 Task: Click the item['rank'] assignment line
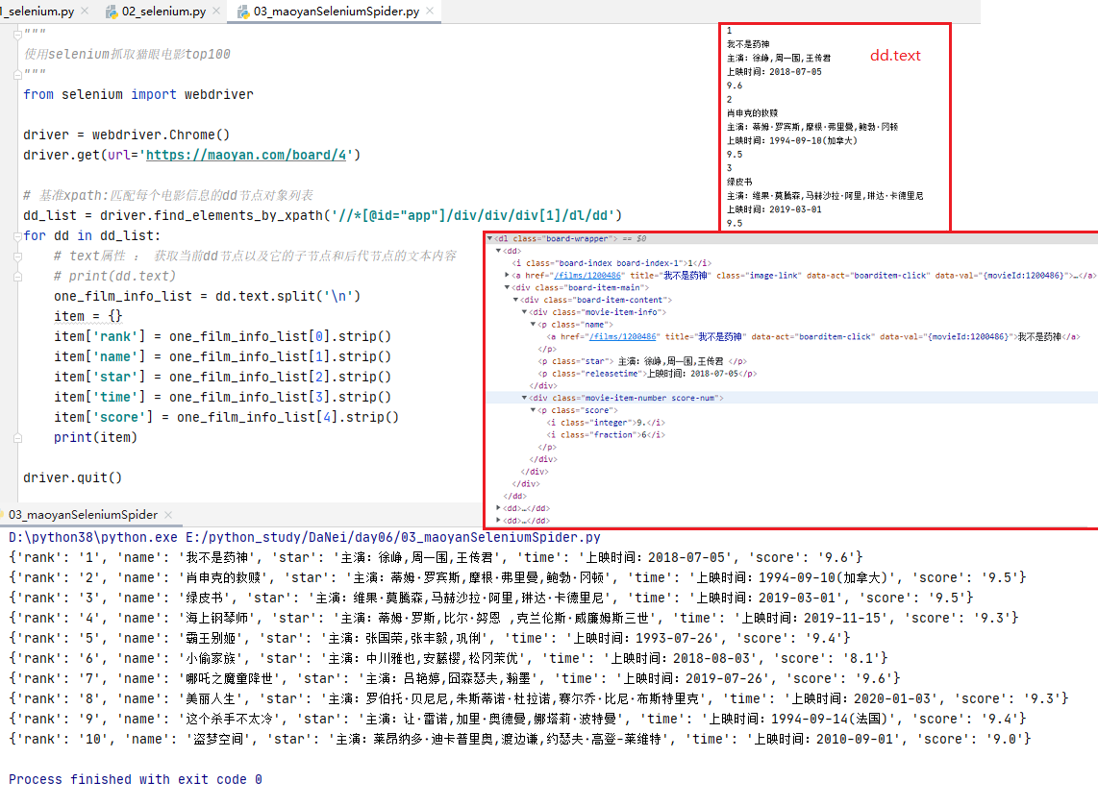click(223, 336)
